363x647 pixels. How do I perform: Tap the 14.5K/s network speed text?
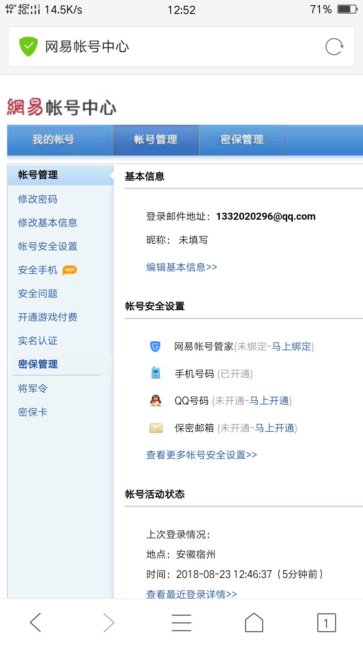click(64, 10)
